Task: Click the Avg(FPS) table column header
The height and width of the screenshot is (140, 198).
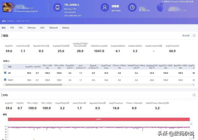Action: [x=29, y=67]
